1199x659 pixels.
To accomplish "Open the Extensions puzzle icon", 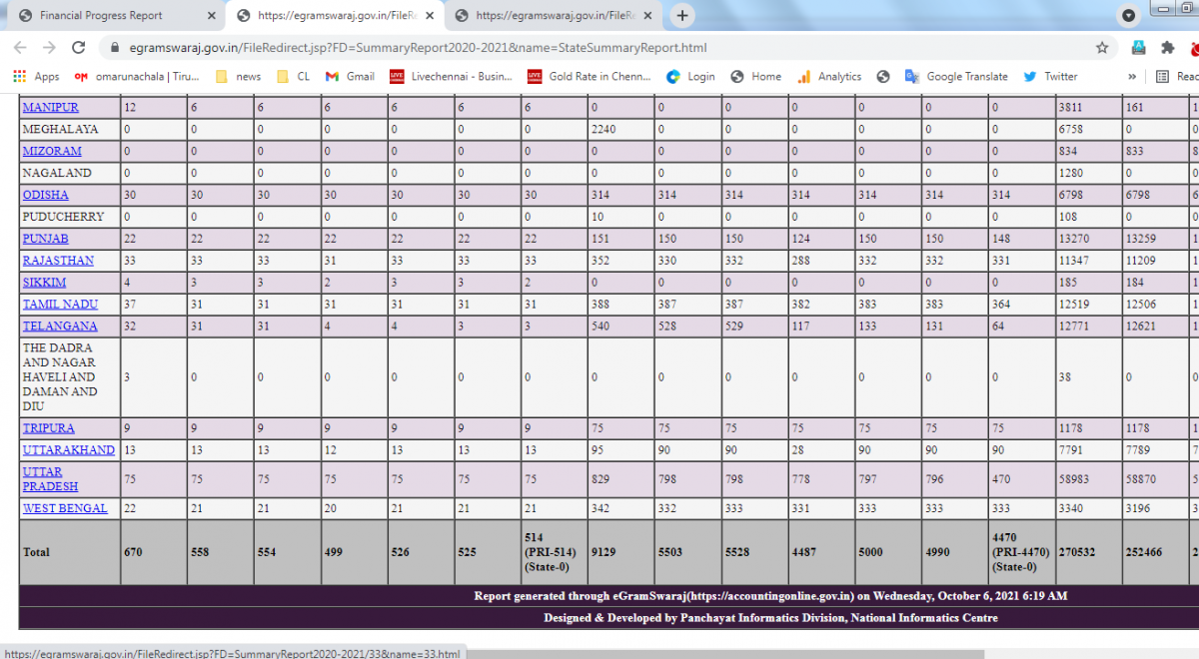I will (1166, 48).
